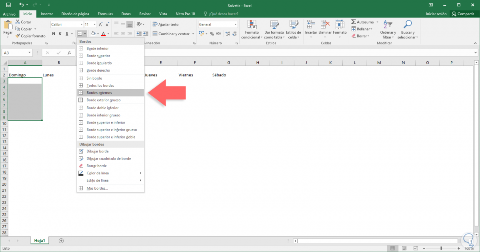Viewport: 480px width, 252px height.
Task: Select Borde inferior menu item
Action: [110, 48]
